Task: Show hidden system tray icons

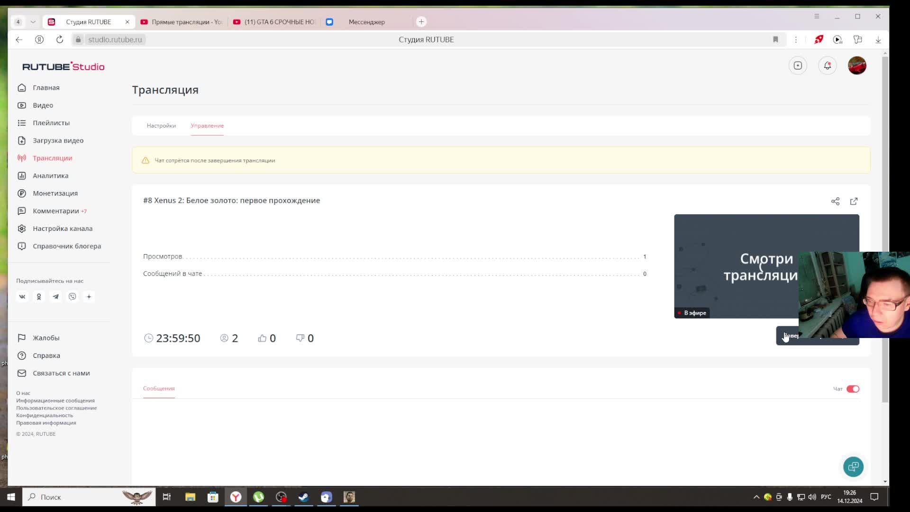Action: pyautogui.click(x=756, y=497)
